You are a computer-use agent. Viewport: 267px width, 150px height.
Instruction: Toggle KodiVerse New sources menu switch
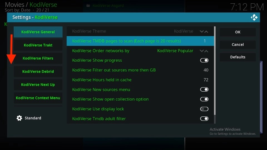click(x=204, y=89)
